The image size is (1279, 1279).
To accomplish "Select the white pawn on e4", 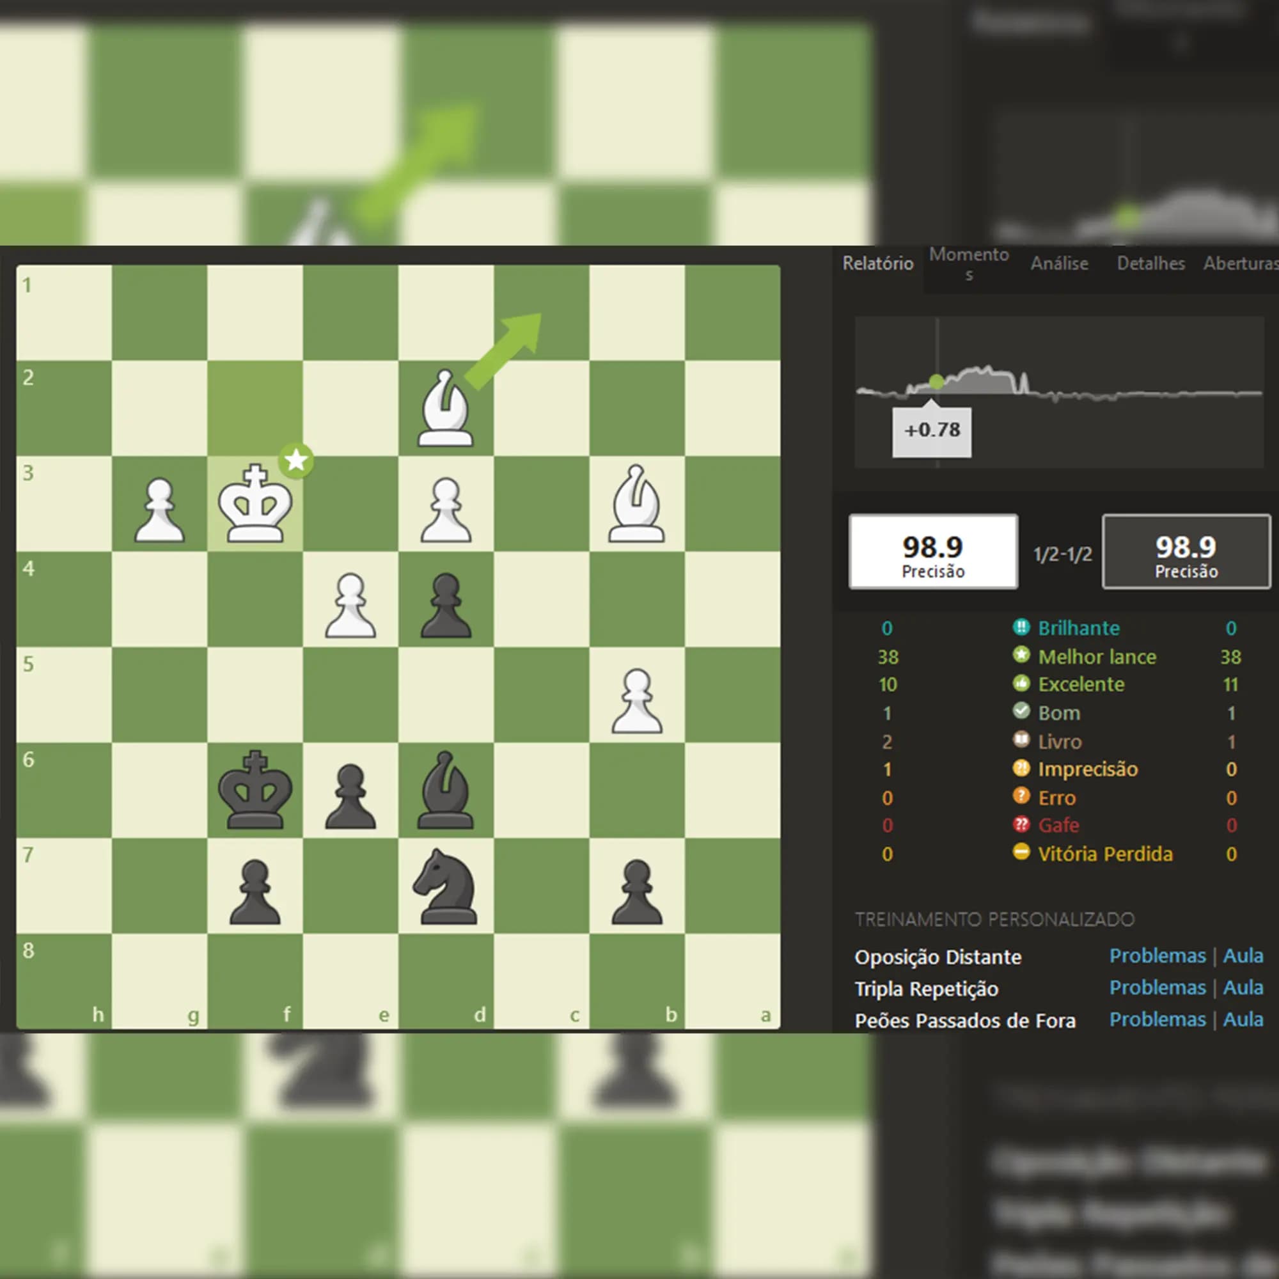I will pos(350,605).
